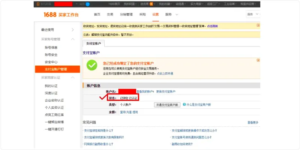Select 支付宝账户管理 in sidebar
The width and height of the screenshot is (300, 150).
pos(57,69)
